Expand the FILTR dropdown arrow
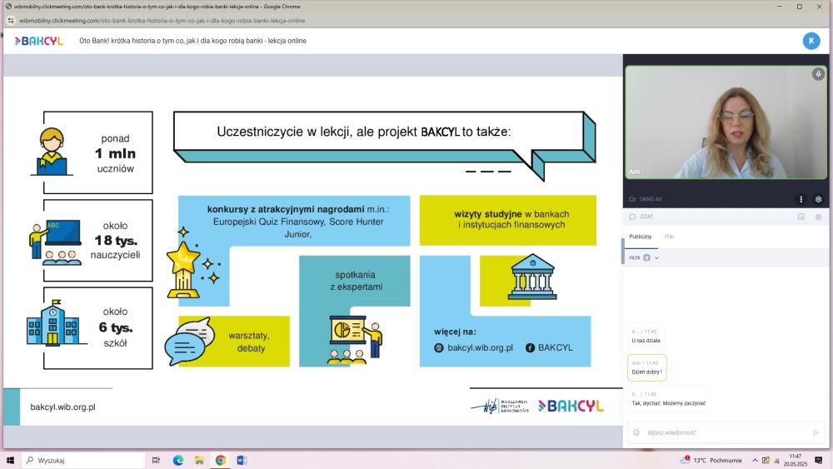This screenshot has height=469, width=833. coord(656,257)
